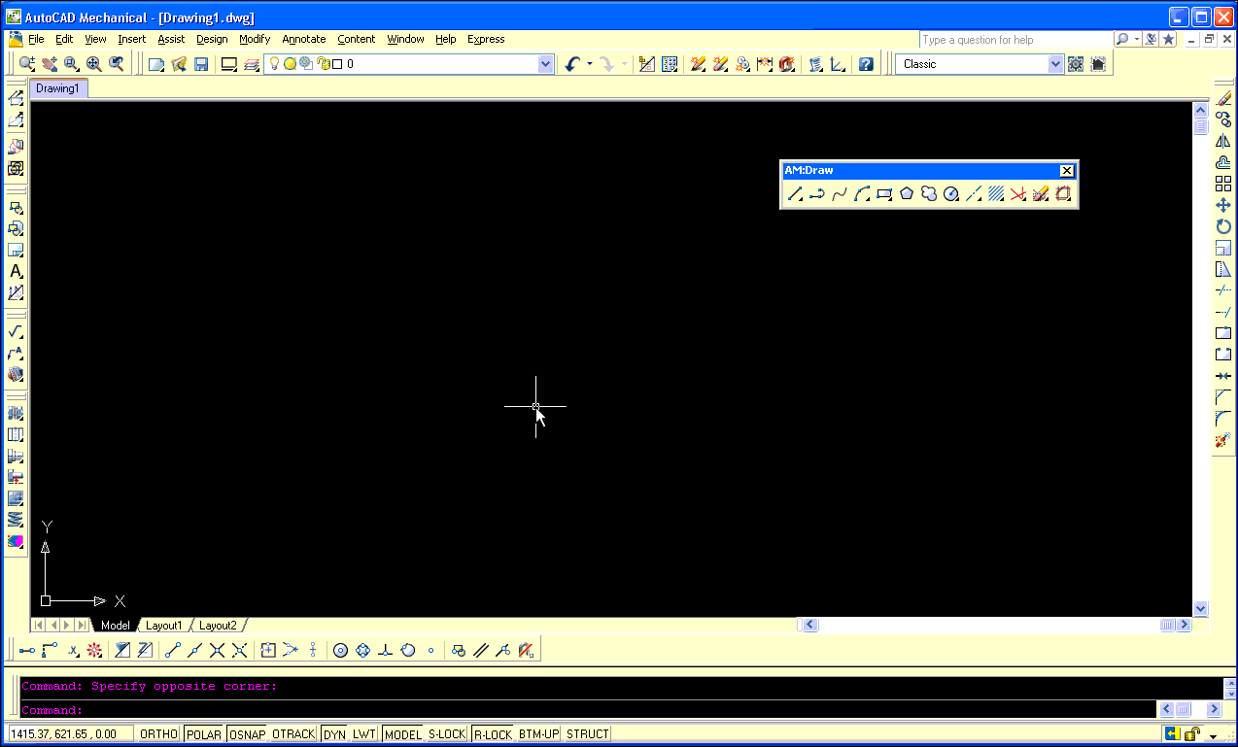Switch to the Layout2 tab
Viewport: 1238px width, 747px height.
click(219, 626)
